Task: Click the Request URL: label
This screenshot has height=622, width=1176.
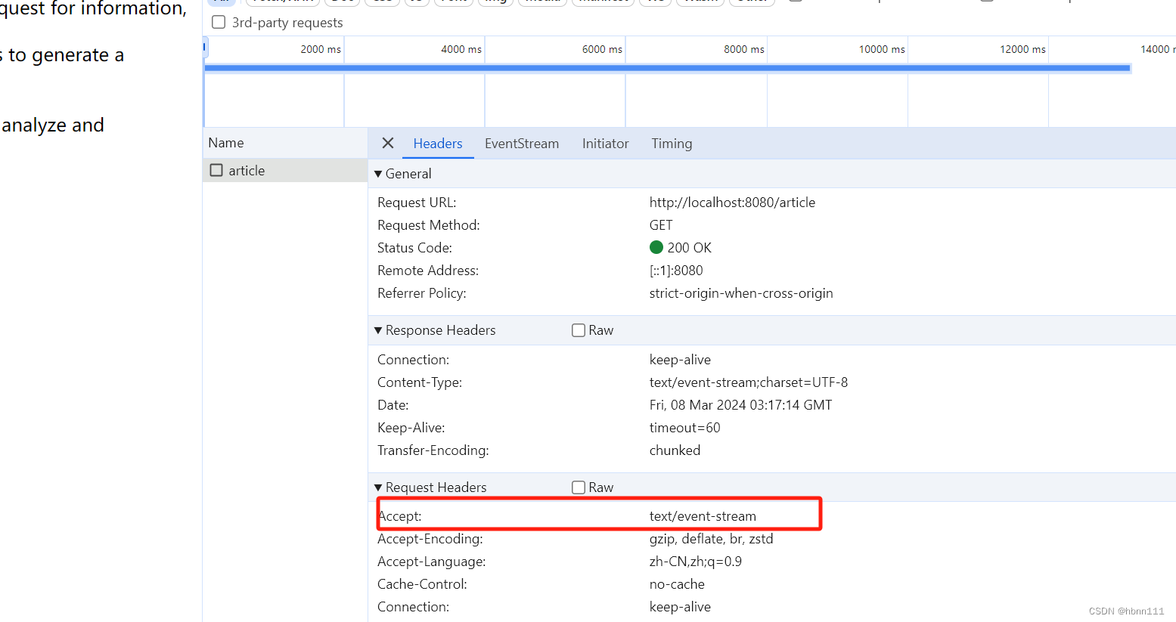Action: point(417,203)
